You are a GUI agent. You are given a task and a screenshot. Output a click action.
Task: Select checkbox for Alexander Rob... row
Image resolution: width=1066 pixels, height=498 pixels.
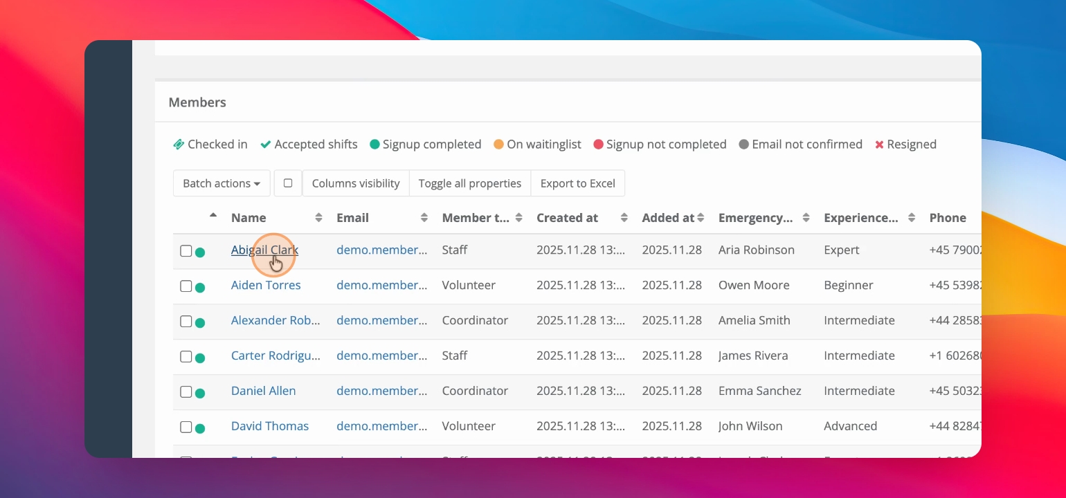pyautogui.click(x=186, y=322)
